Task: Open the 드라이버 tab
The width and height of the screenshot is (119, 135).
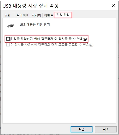Action: pyautogui.click(x=22, y=15)
